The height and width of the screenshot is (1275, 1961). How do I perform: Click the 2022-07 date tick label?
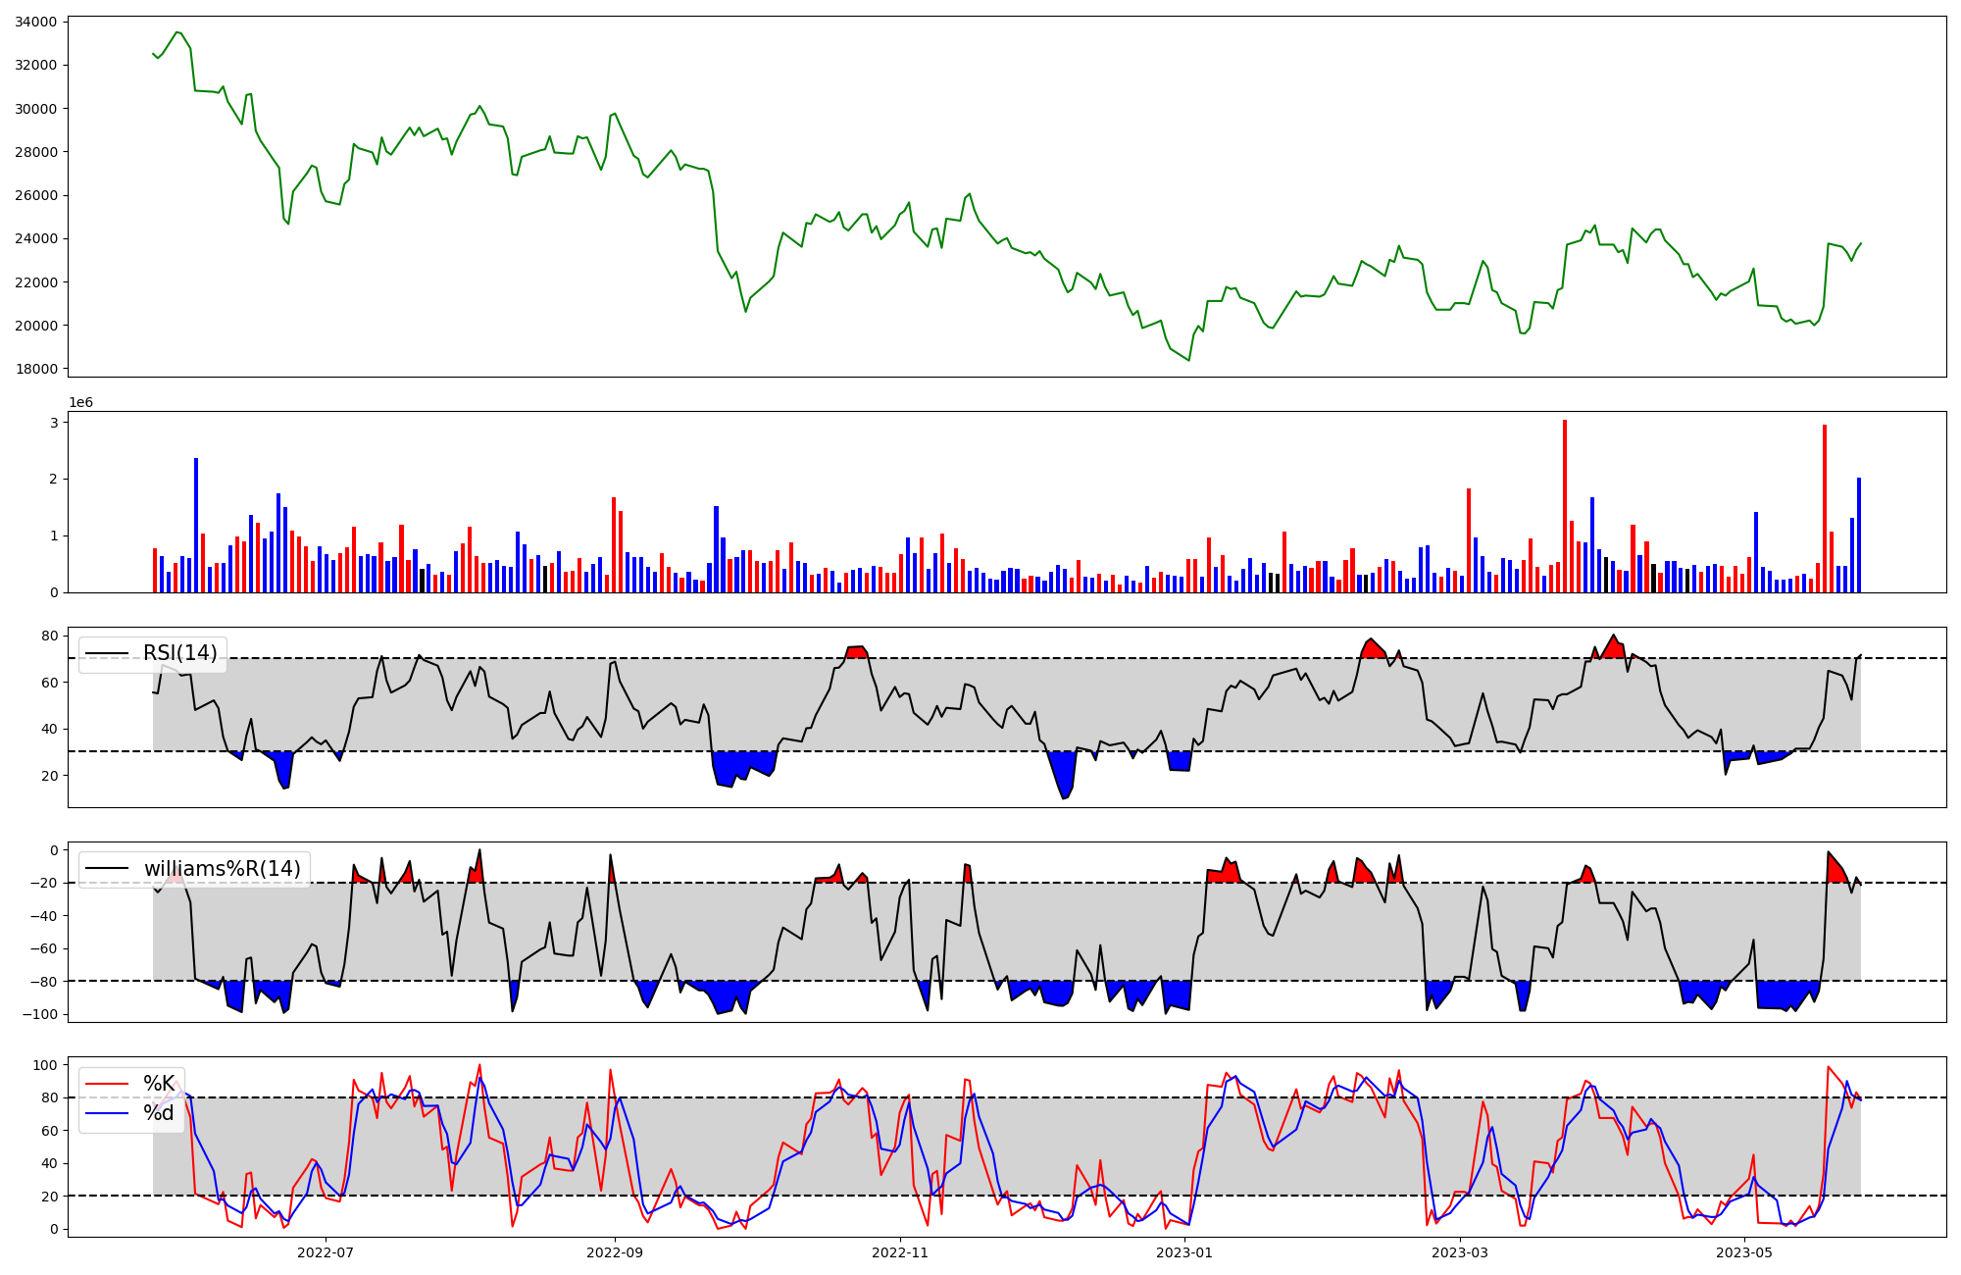325,1252
